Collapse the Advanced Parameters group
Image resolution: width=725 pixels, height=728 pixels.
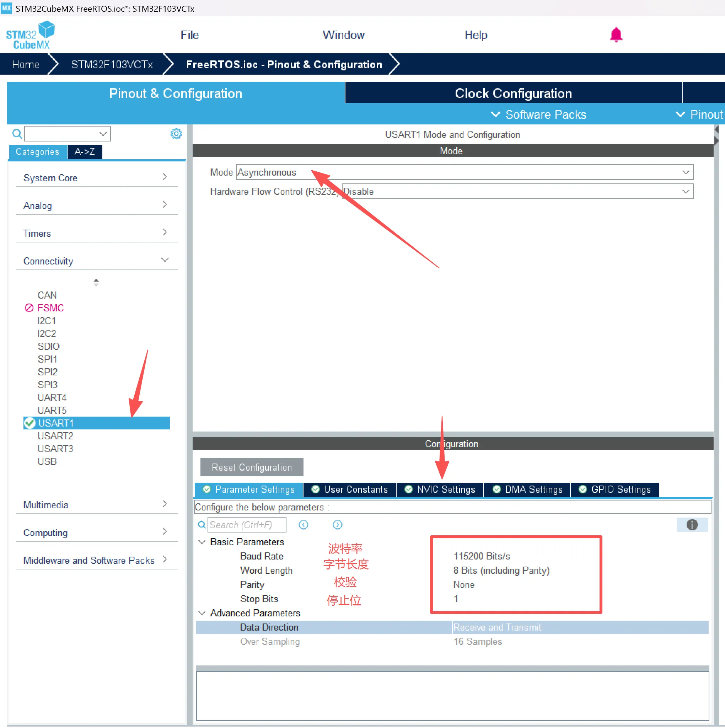coord(202,613)
